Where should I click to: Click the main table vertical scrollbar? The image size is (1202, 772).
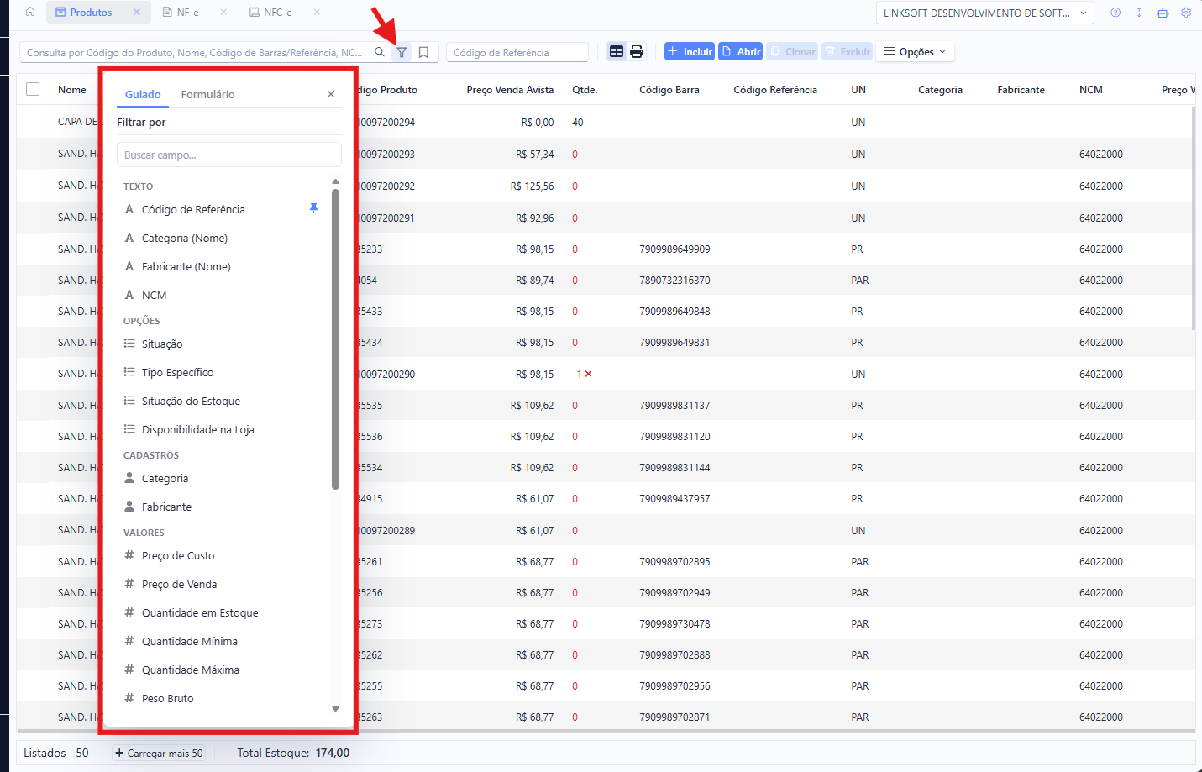[1193, 218]
